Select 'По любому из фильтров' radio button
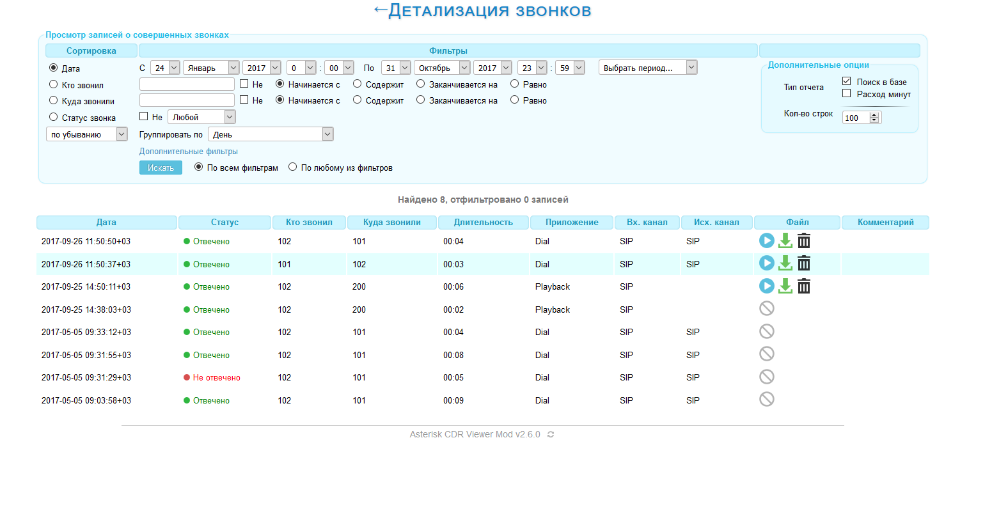This screenshot has height=509, width=992. point(293,167)
